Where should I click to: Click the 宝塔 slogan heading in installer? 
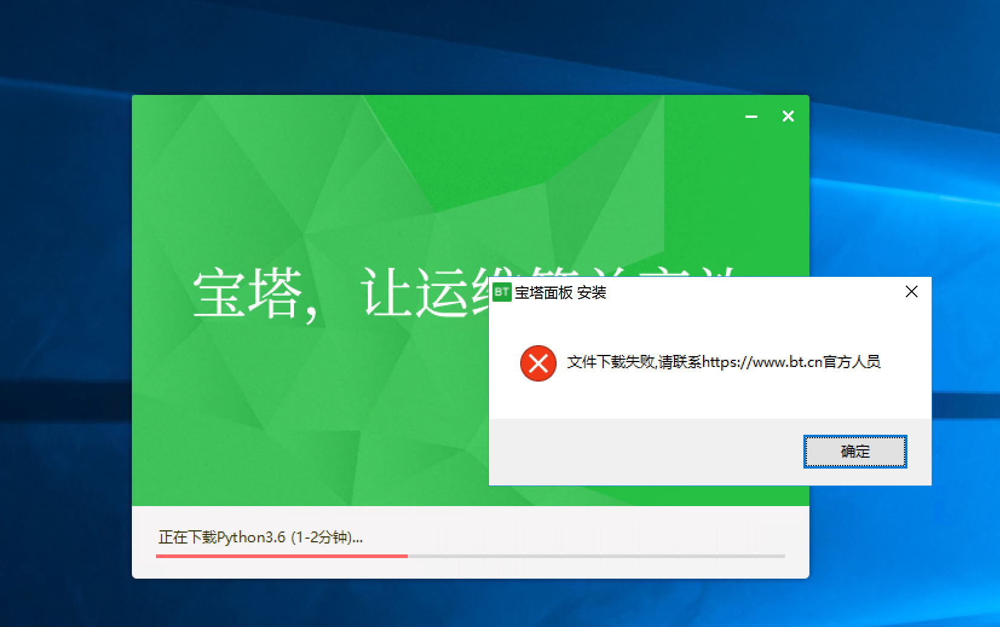pos(340,294)
